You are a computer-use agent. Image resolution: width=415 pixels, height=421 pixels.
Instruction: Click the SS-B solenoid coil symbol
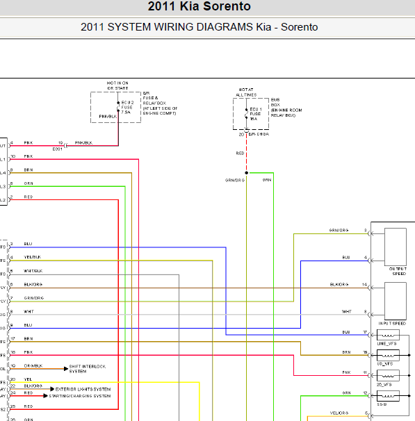tap(388, 396)
